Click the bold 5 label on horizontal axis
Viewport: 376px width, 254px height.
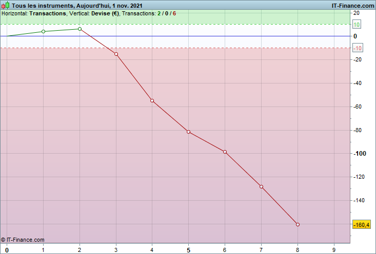[188, 250]
